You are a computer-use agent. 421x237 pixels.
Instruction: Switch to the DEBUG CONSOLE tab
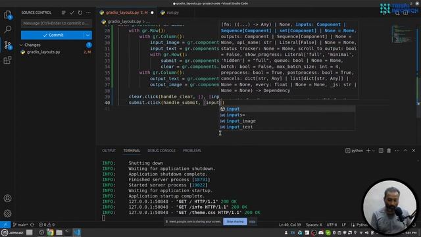161,151
